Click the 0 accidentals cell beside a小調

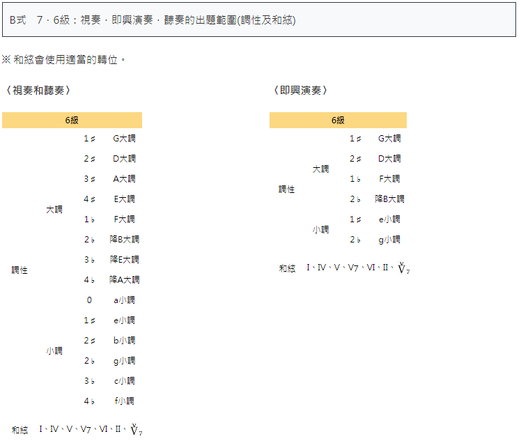pyautogui.click(x=89, y=300)
